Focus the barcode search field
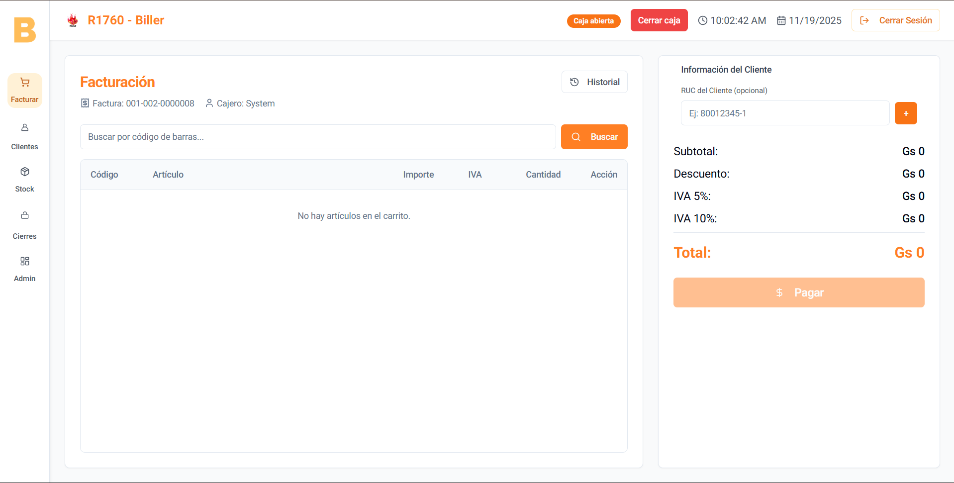The width and height of the screenshot is (954, 483). [x=318, y=137]
